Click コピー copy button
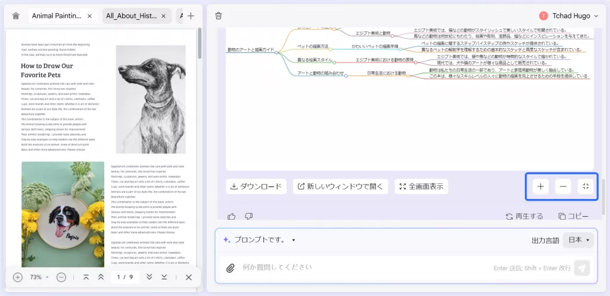 (574, 216)
